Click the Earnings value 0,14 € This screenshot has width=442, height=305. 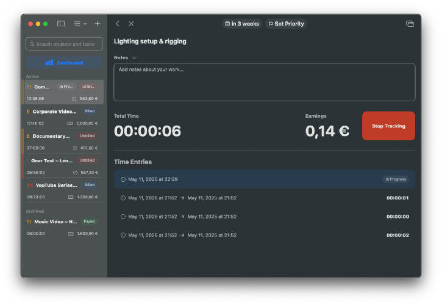click(x=327, y=131)
